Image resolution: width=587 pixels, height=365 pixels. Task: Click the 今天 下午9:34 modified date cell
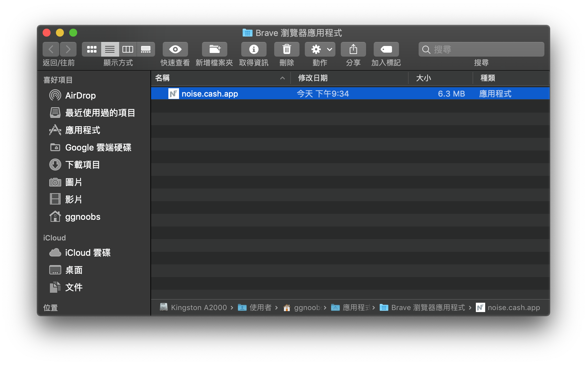[x=323, y=94]
